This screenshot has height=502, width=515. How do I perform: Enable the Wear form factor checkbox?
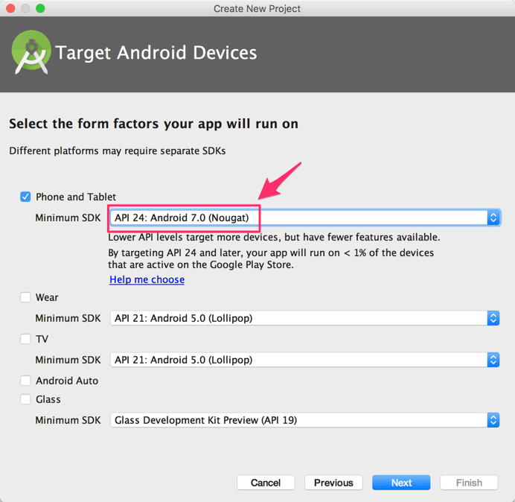point(25,297)
